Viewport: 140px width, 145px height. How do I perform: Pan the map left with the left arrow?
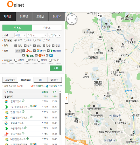68,19
